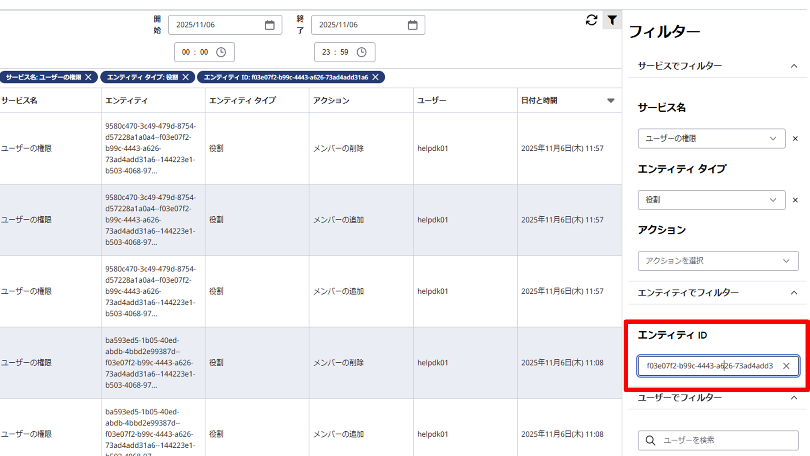Remove the エンティティ タイプ filter chip
The width and height of the screenshot is (810, 456).
tap(186, 77)
